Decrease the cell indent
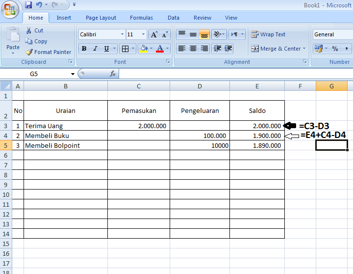 click(x=217, y=49)
